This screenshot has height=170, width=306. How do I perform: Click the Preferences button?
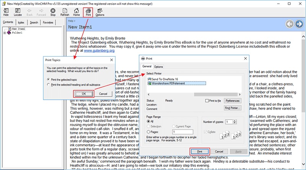tap(232, 100)
